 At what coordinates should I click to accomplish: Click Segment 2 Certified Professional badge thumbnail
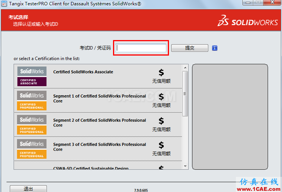32,125
